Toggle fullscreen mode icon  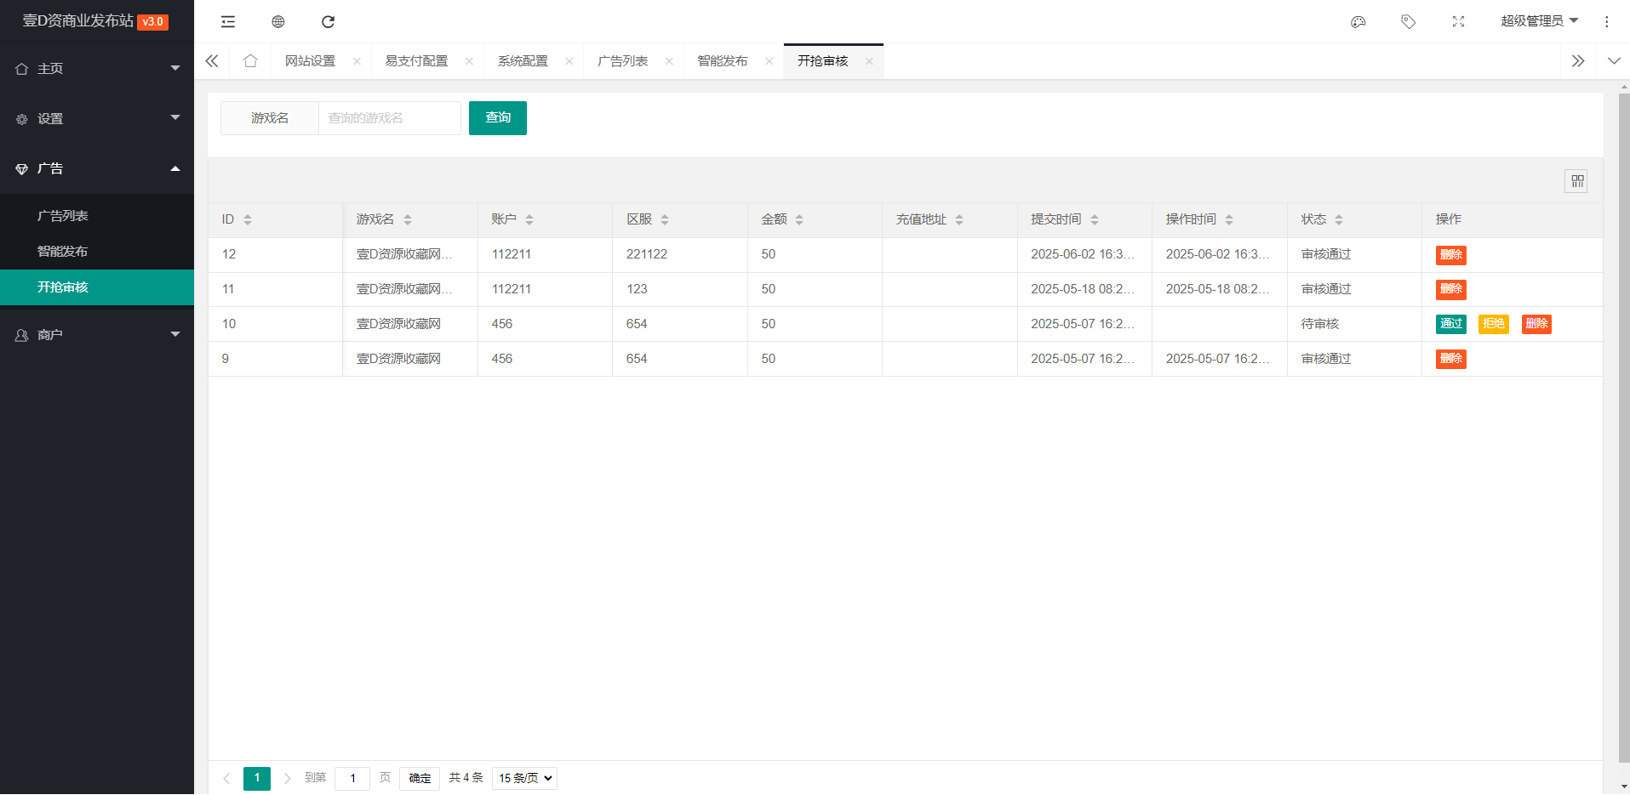1458,21
